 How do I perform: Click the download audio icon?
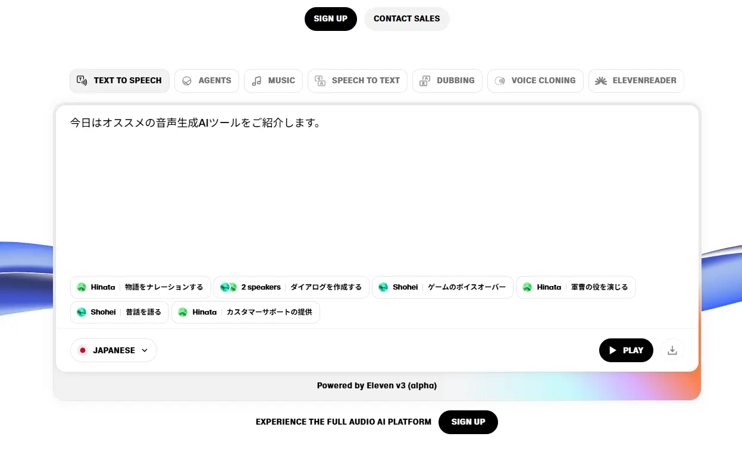[x=672, y=350]
